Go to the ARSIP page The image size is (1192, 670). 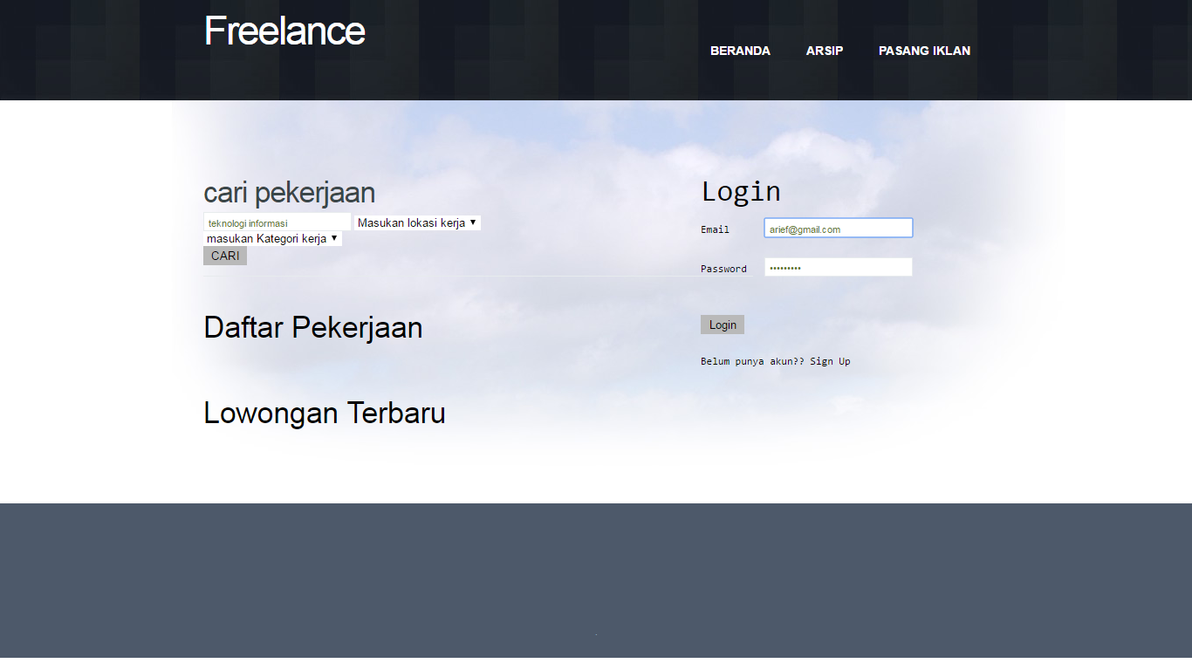pos(824,51)
